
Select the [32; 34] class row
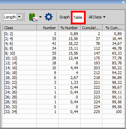point(64,112)
